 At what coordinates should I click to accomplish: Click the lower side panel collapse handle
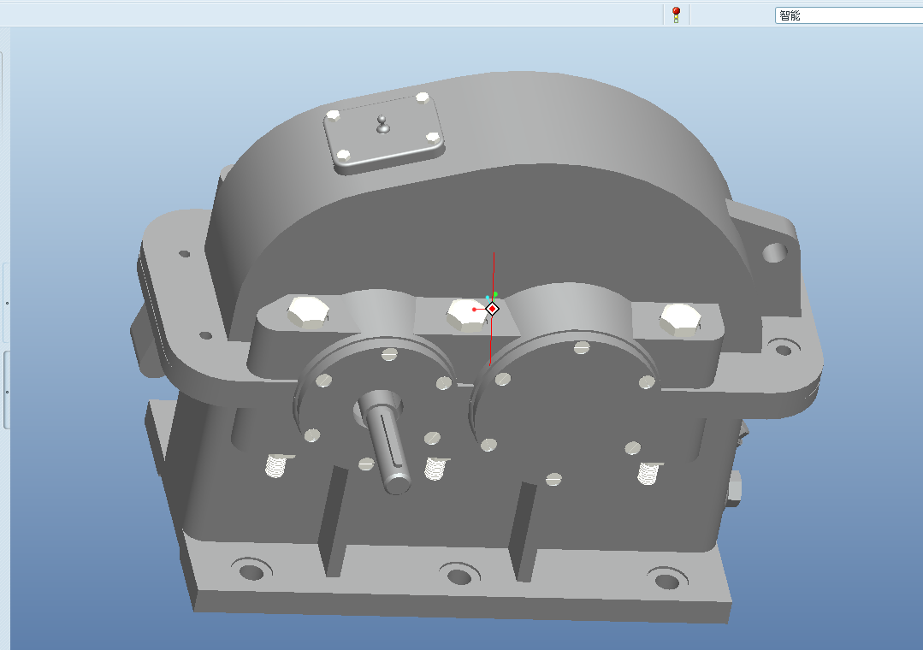pyautogui.click(x=7, y=391)
